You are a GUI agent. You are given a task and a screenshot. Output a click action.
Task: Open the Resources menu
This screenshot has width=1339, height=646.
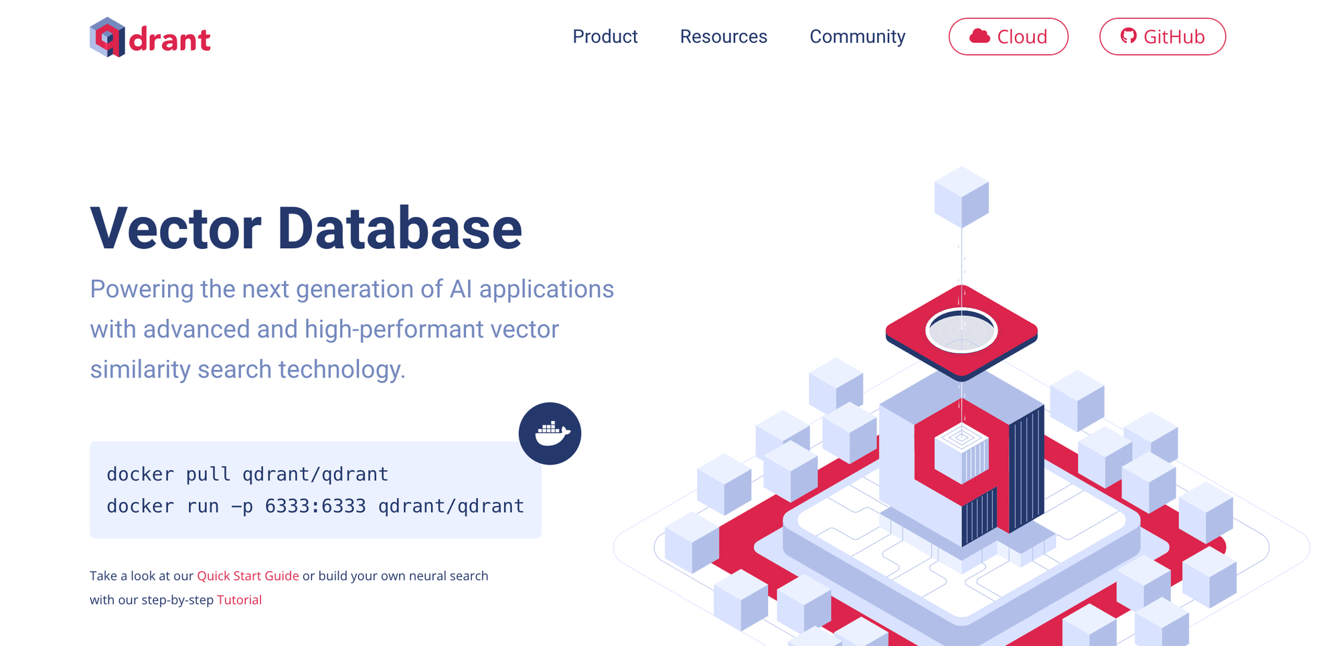[724, 37]
